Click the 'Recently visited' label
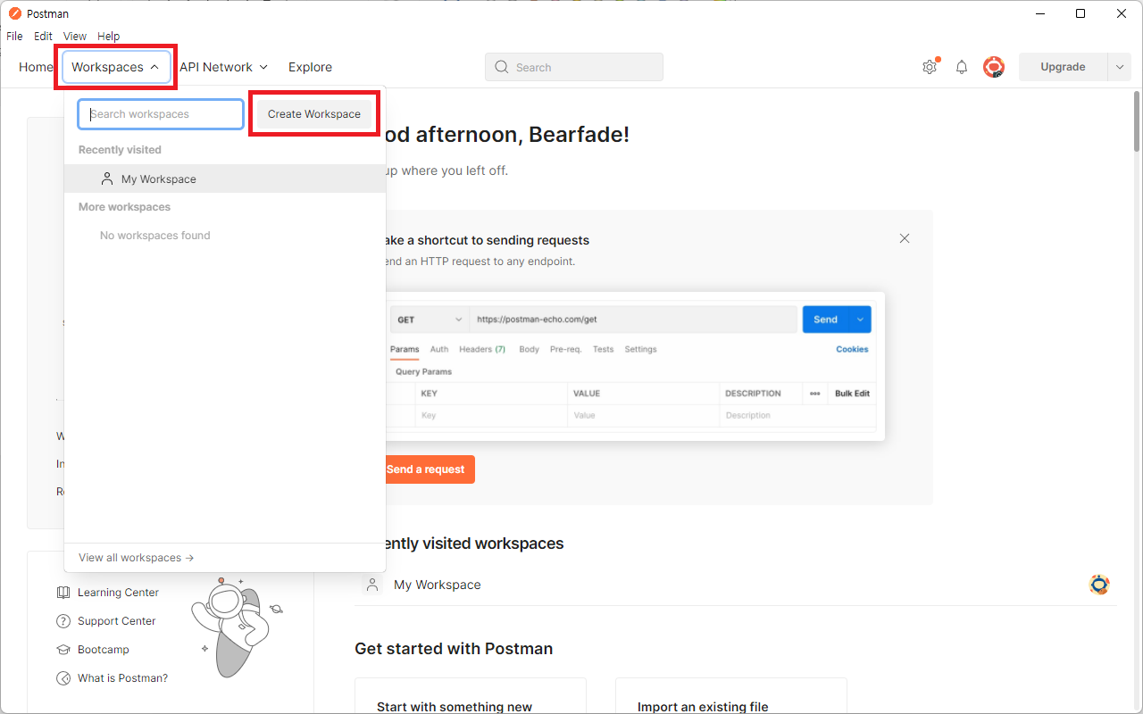Screen dimensions: 1143x714 [x=120, y=150]
